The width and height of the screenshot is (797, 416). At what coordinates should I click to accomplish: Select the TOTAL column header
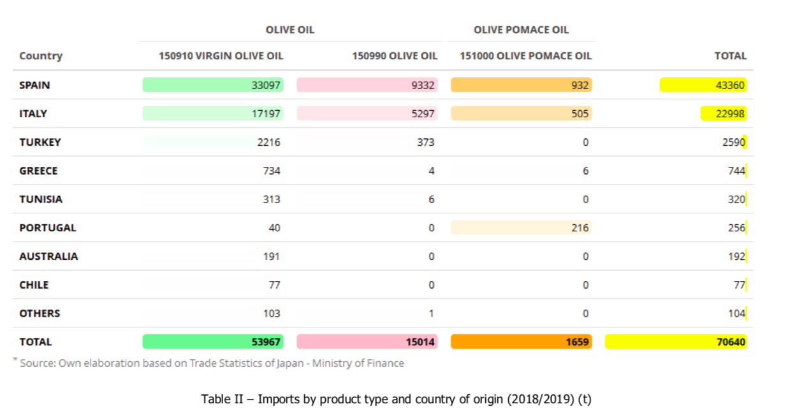[730, 56]
